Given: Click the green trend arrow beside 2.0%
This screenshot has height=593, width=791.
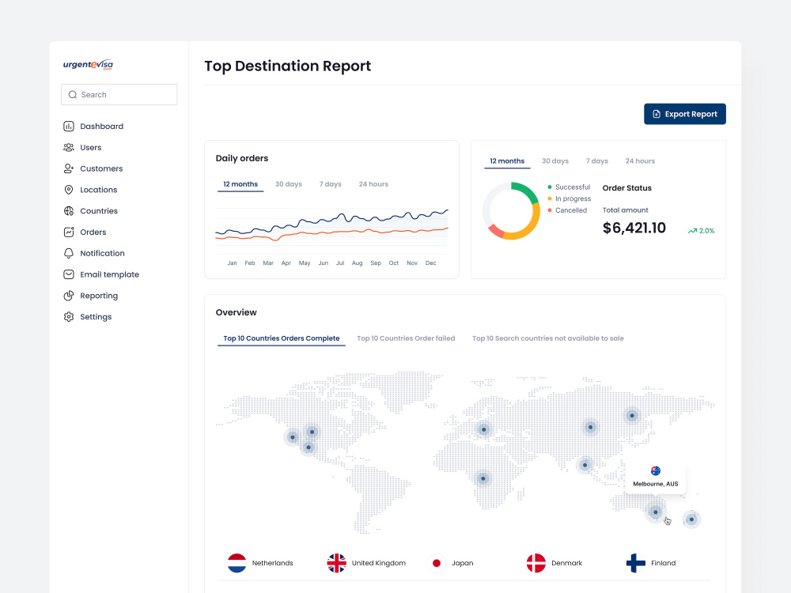Looking at the screenshot, I should click(692, 231).
